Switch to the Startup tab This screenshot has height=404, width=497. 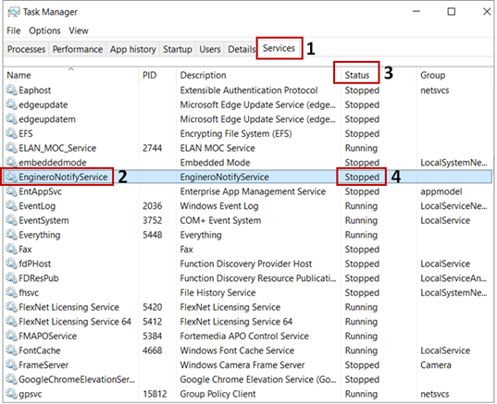click(178, 49)
